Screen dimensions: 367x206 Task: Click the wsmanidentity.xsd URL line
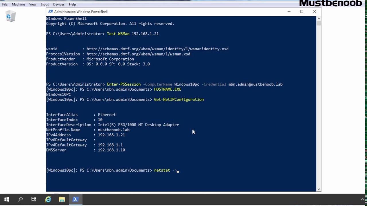click(x=157, y=49)
